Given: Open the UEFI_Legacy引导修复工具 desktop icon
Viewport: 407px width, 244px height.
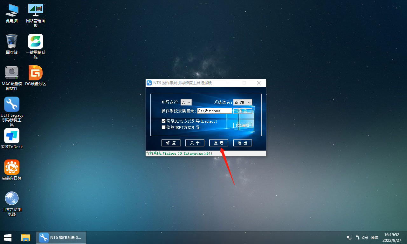Looking at the screenshot, I should tap(12, 105).
